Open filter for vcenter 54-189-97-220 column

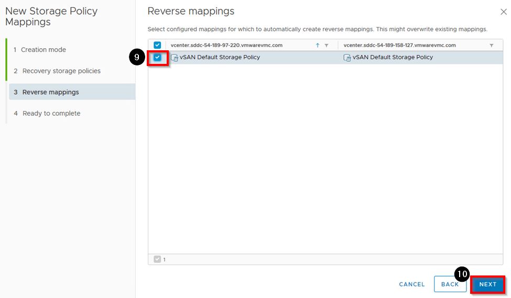pyautogui.click(x=326, y=45)
